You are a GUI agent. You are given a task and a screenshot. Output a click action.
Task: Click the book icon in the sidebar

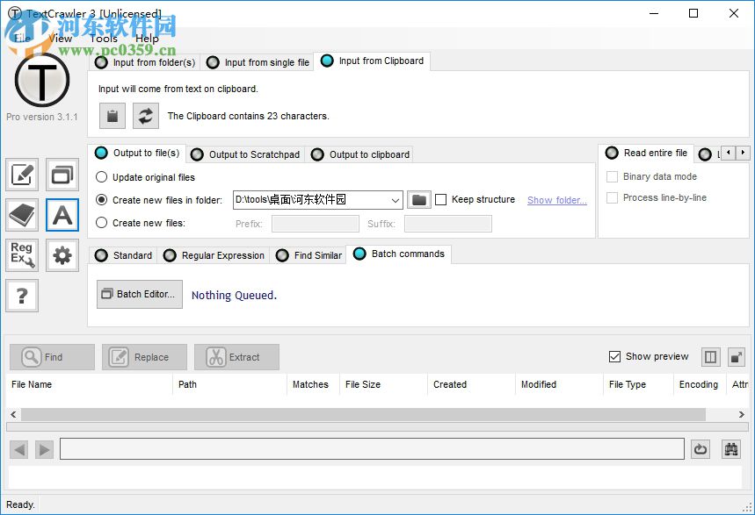tap(21, 215)
